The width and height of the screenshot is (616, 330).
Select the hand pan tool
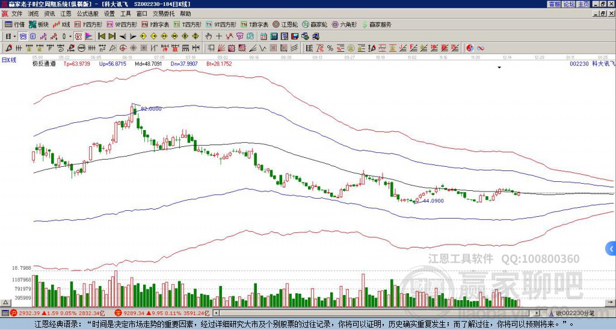[x=208, y=37]
